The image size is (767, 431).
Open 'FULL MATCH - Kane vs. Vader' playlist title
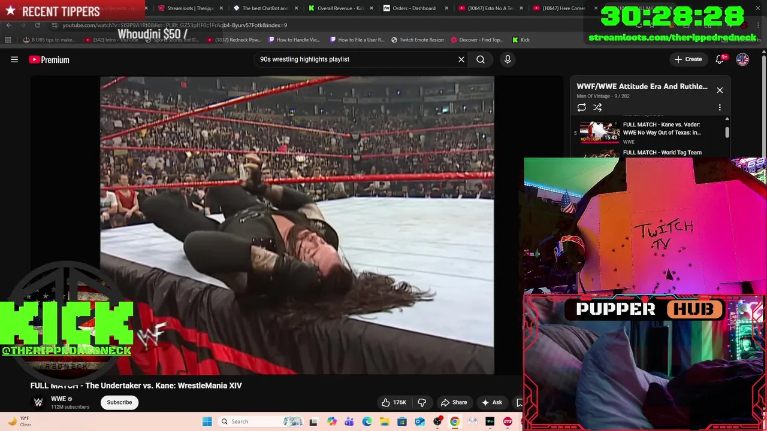662,129
